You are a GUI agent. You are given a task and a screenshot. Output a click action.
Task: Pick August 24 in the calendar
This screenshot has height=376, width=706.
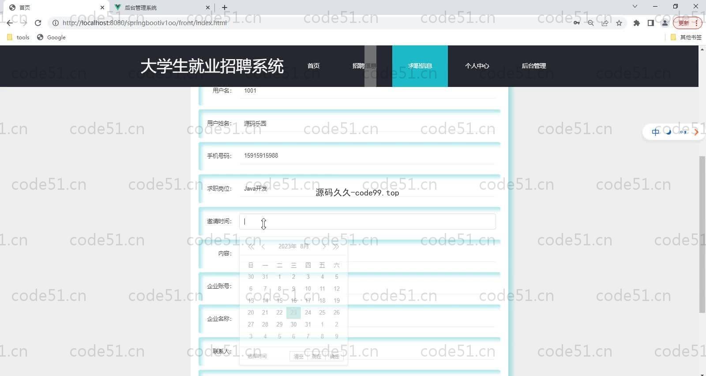[308, 312]
